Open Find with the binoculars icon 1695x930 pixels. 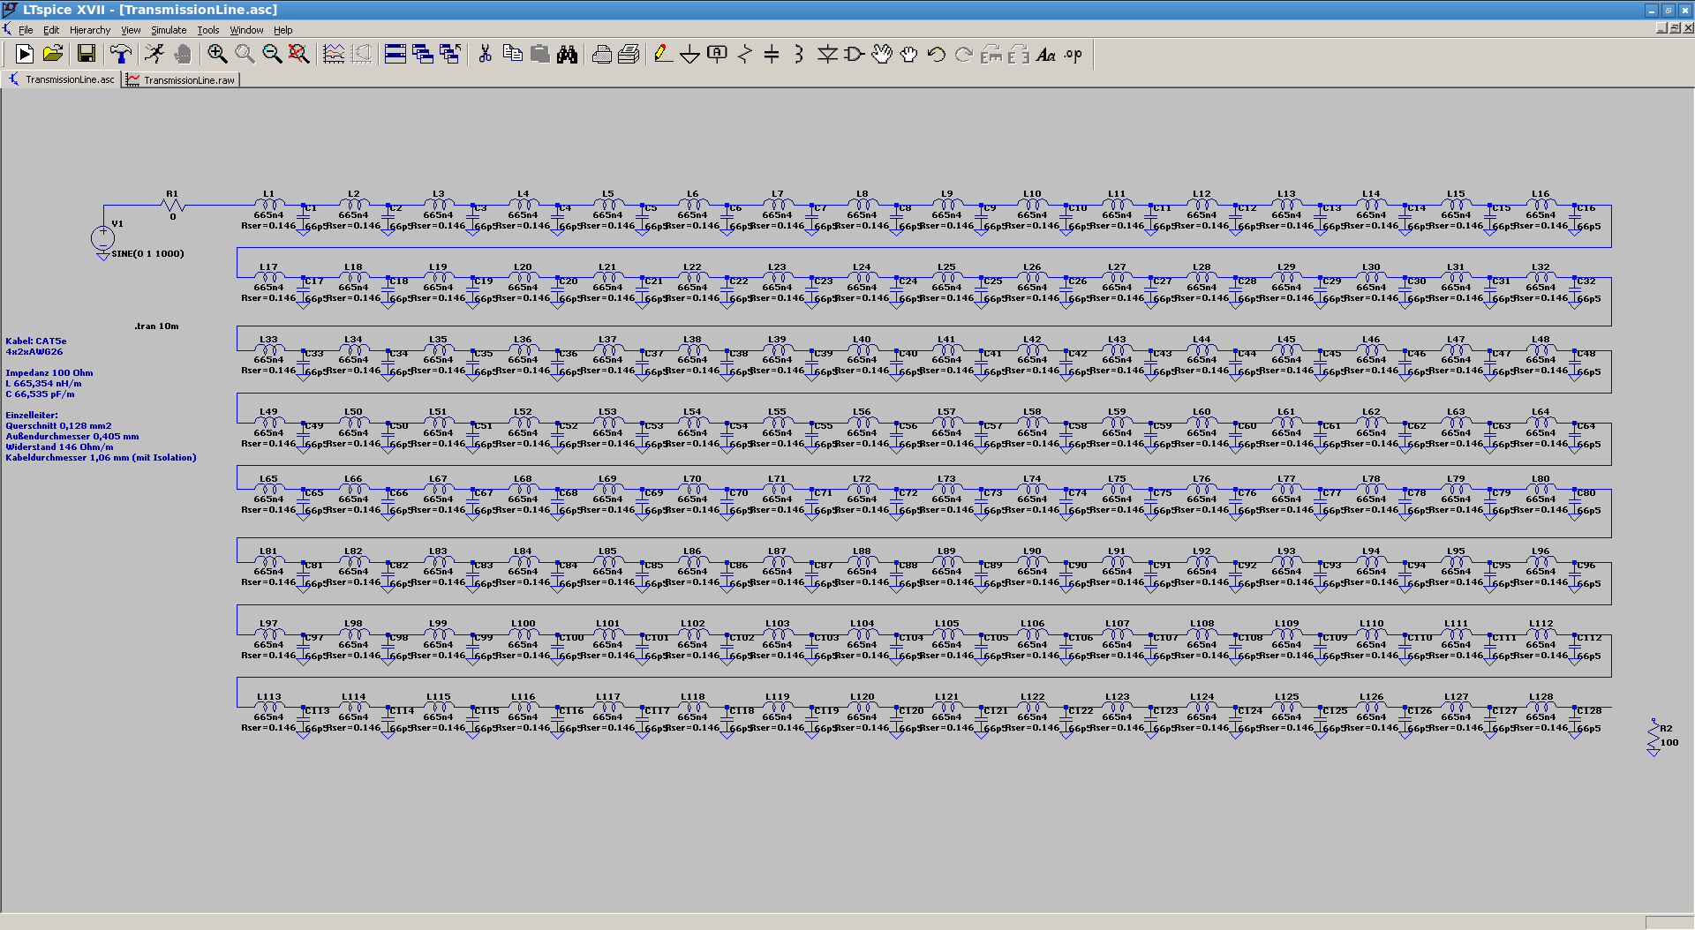567,55
